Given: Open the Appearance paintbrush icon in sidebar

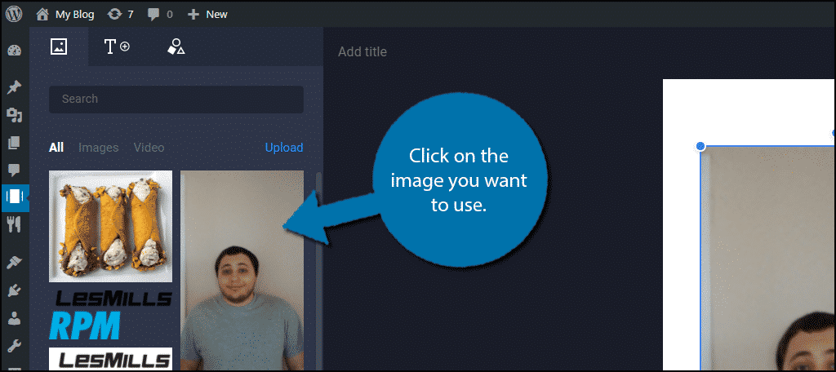Looking at the screenshot, I should 15,262.
